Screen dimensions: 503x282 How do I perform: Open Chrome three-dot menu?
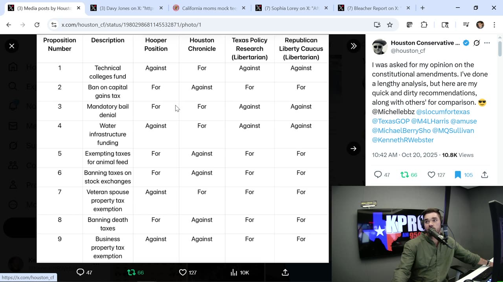point(494,25)
